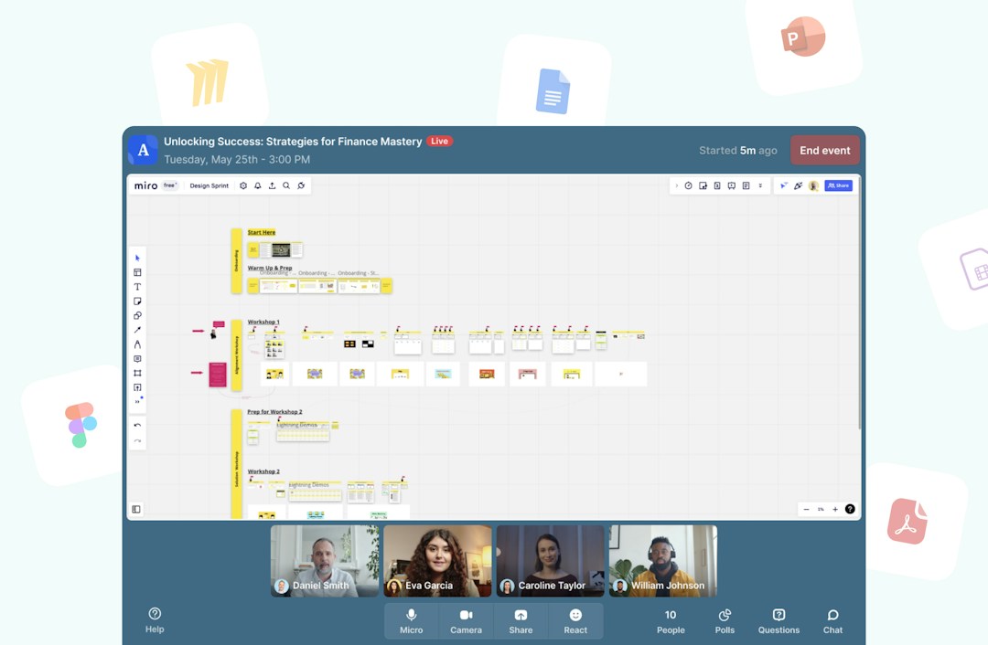Open Miro notifications bell

(x=258, y=185)
